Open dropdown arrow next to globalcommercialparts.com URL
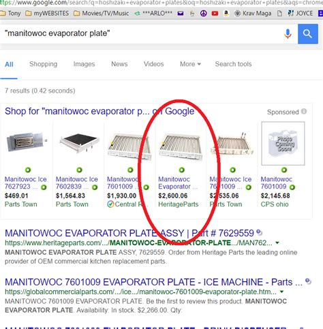323x329 pixels. tap(281, 292)
